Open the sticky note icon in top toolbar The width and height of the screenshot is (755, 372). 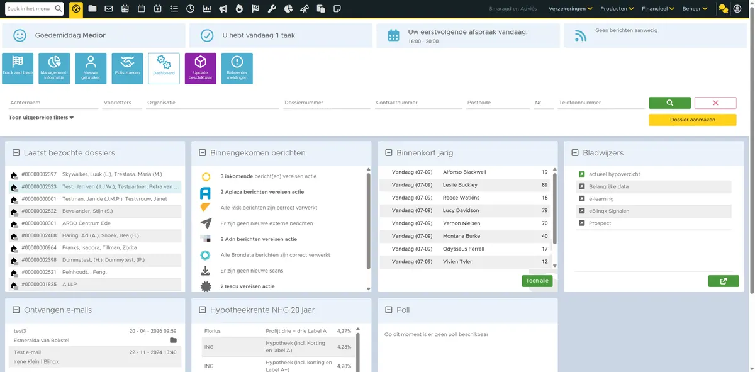(337, 9)
